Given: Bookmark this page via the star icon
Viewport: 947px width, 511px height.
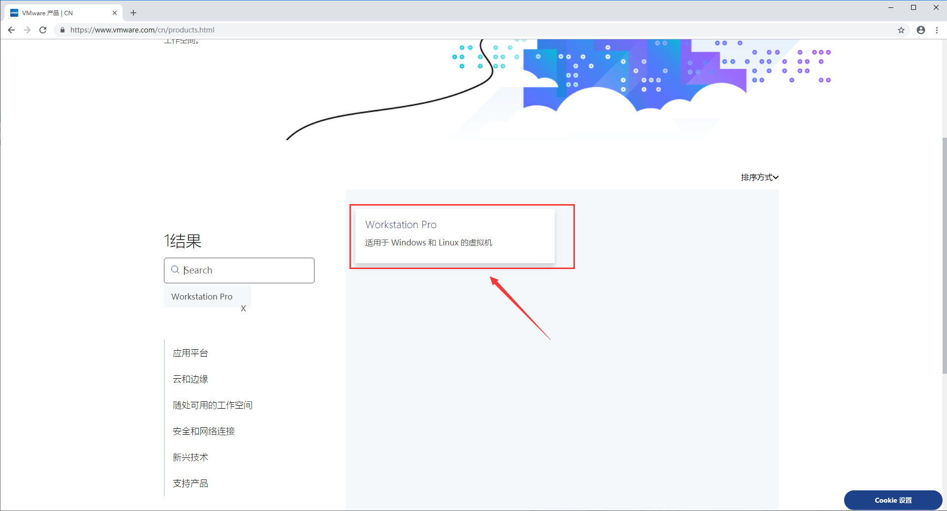Looking at the screenshot, I should point(901,30).
